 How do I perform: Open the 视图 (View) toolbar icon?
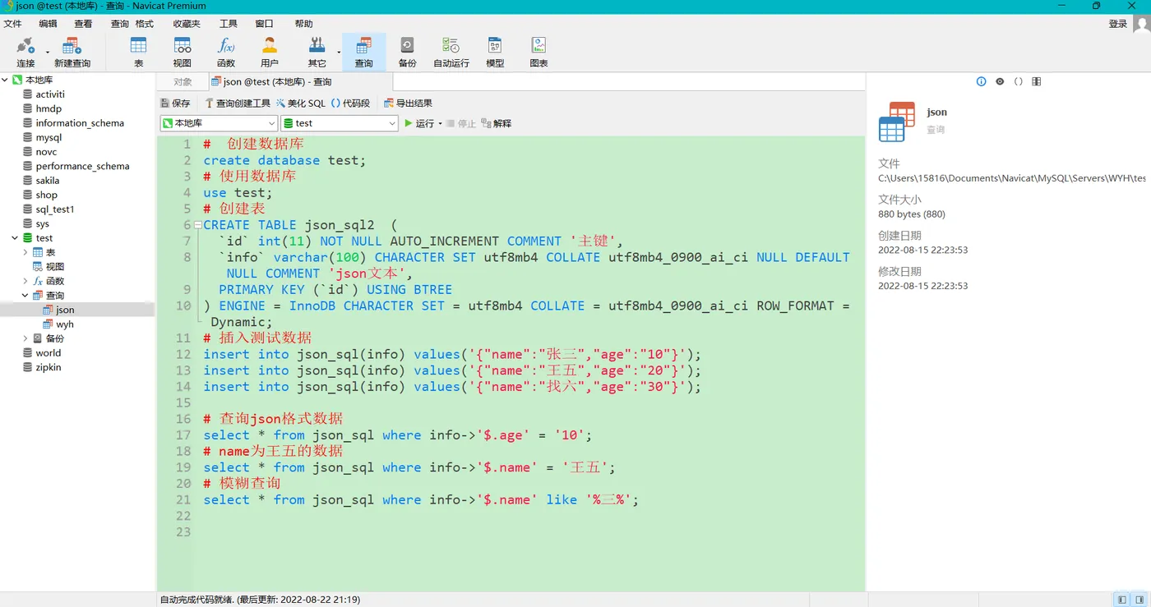tap(183, 52)
